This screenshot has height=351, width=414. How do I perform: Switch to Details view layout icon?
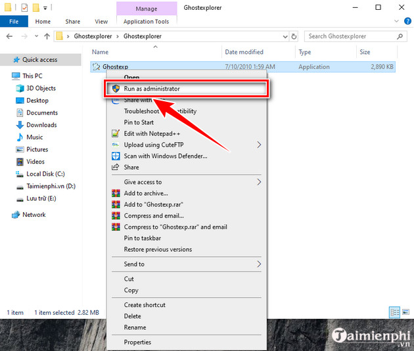pos(394,312)
